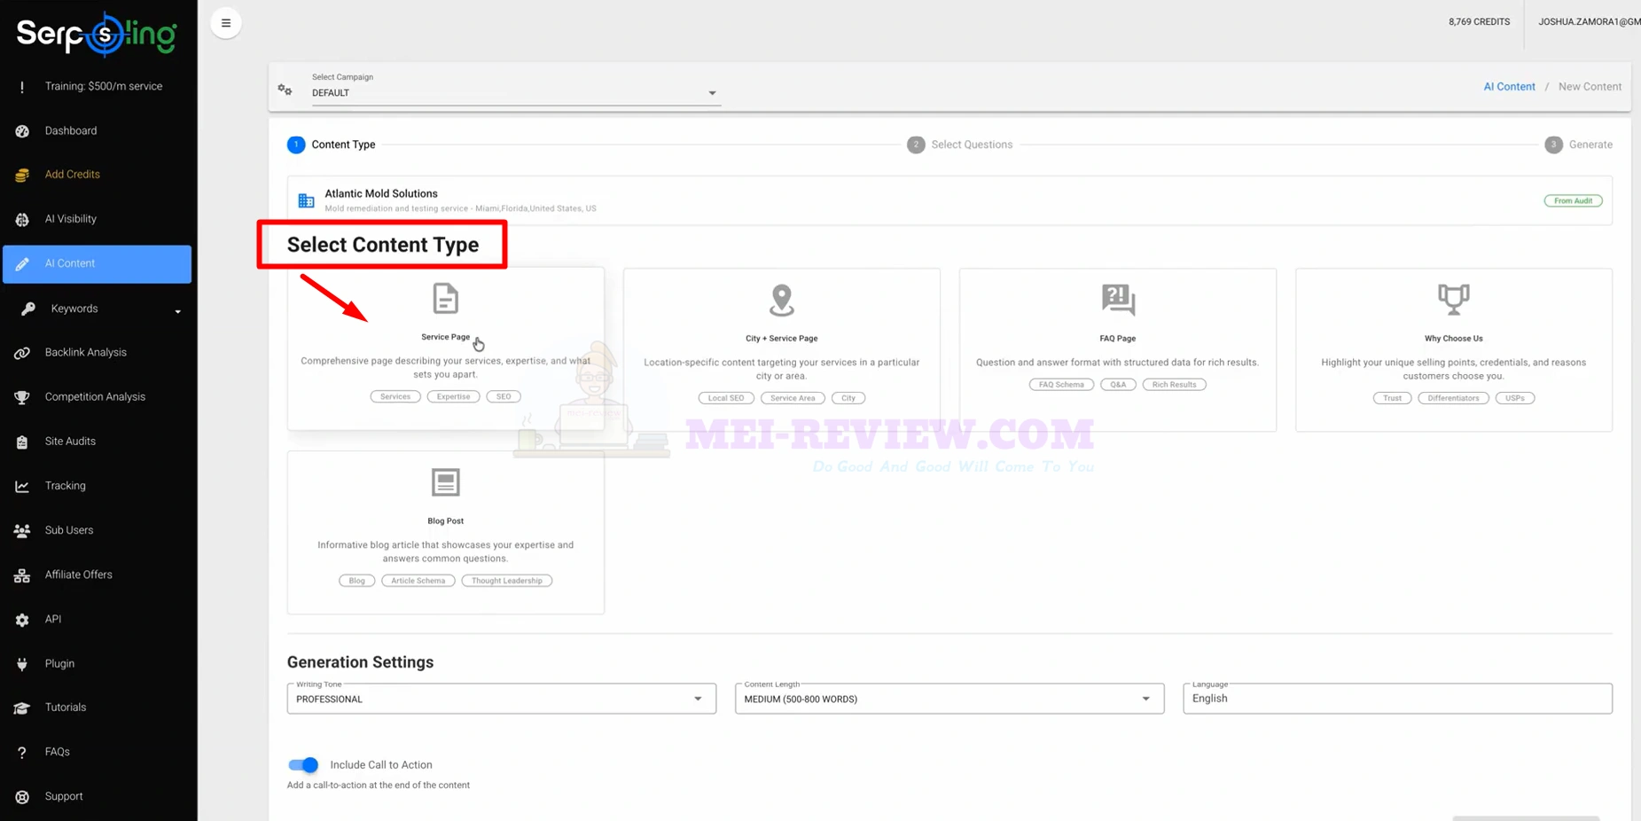Click the SerpSling logo
The width and height of the screenshot is (1641, 821).
click(x=97, y=34)
